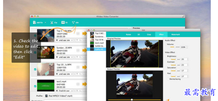Click the iPad icon in the Profile field
Screen dimensions: 218x101
pyautogui.click(x=46, y=96)
